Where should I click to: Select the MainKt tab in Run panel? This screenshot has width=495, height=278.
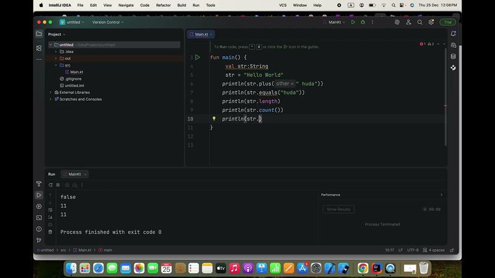tap(74, 174)
